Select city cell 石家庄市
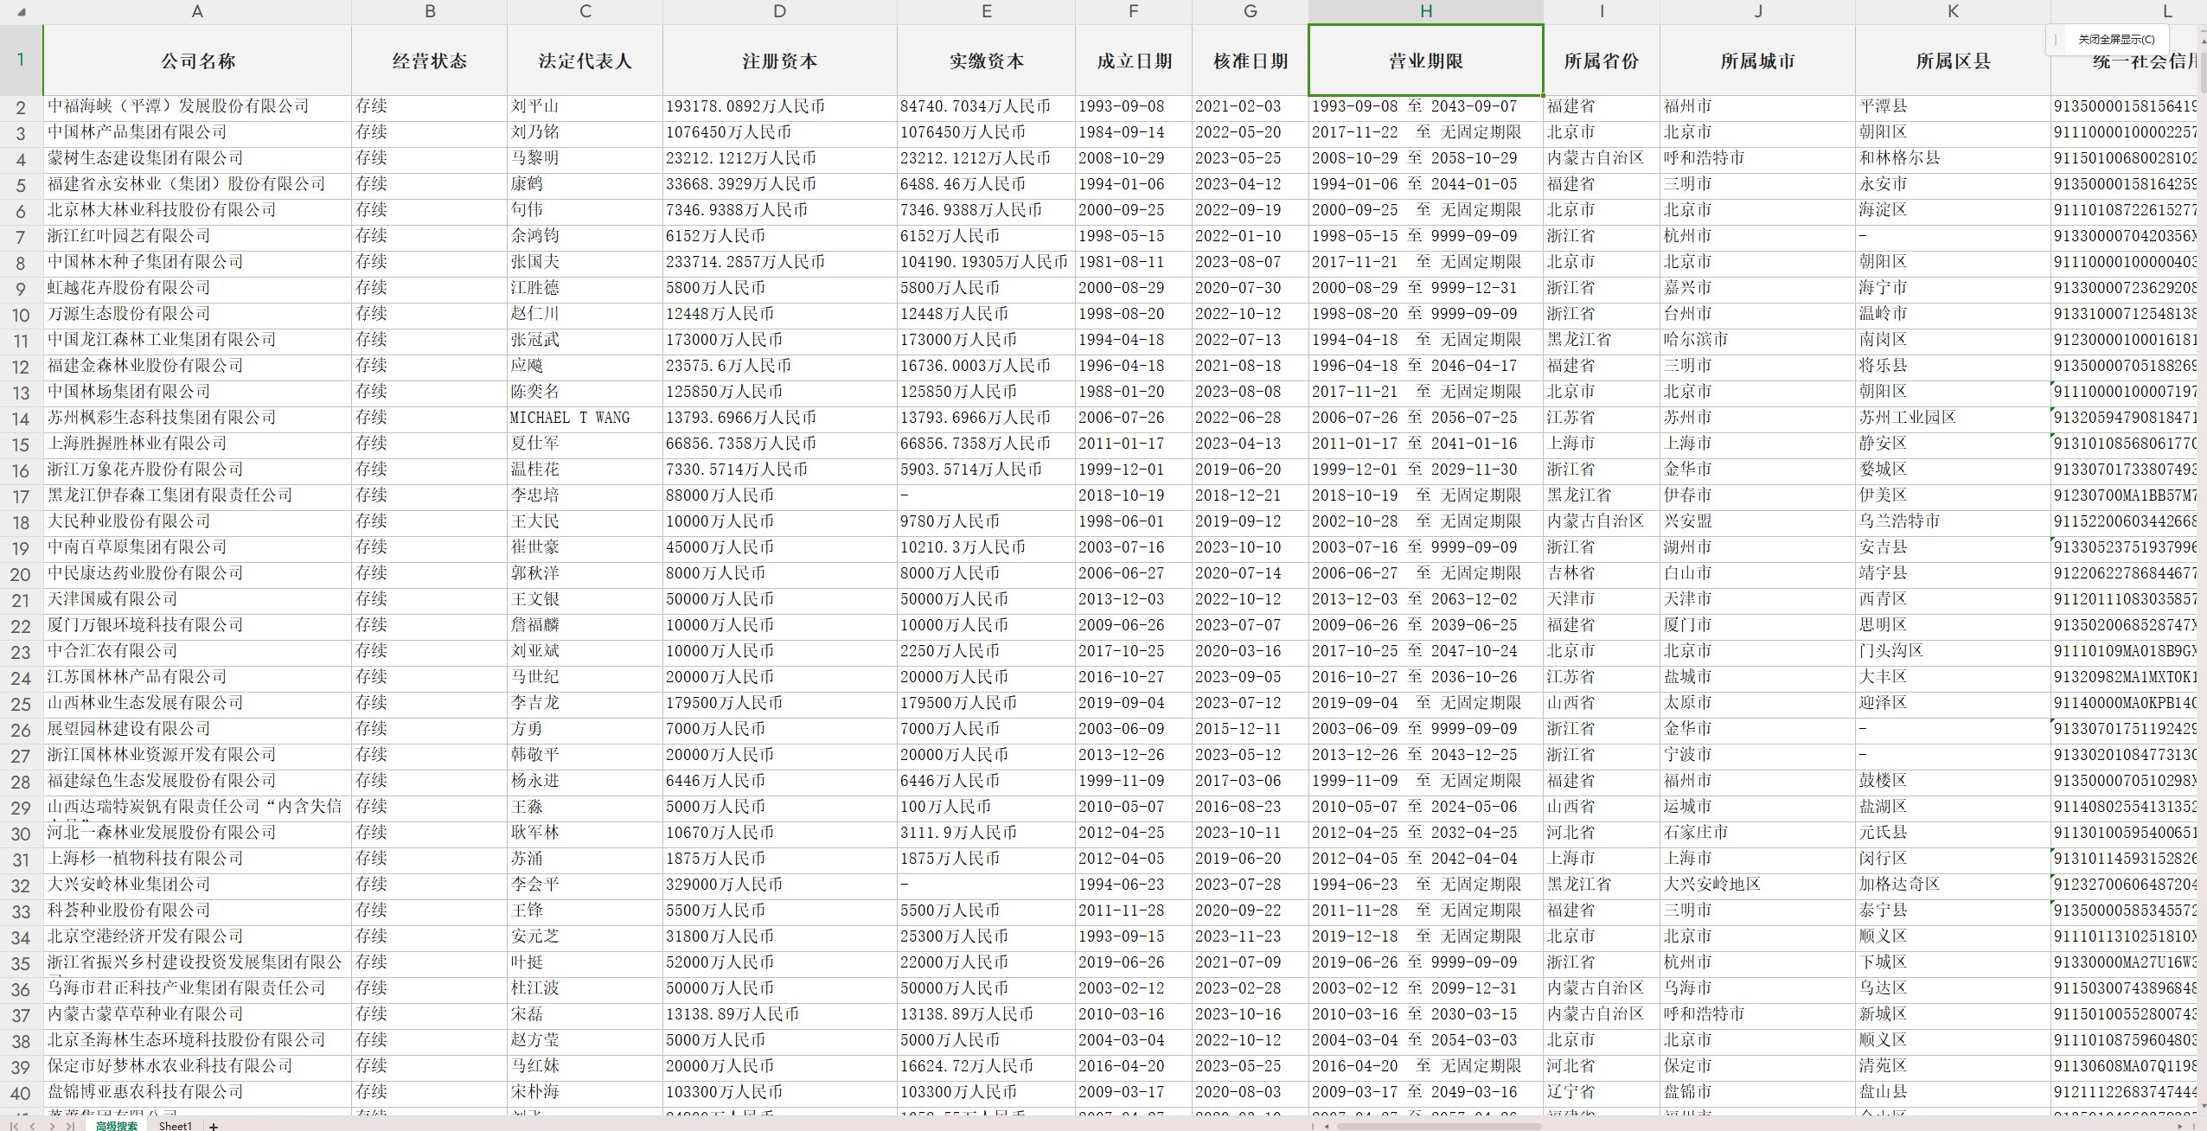2207x1131 pixels. pyautogui.click(x=1758, y=833)
